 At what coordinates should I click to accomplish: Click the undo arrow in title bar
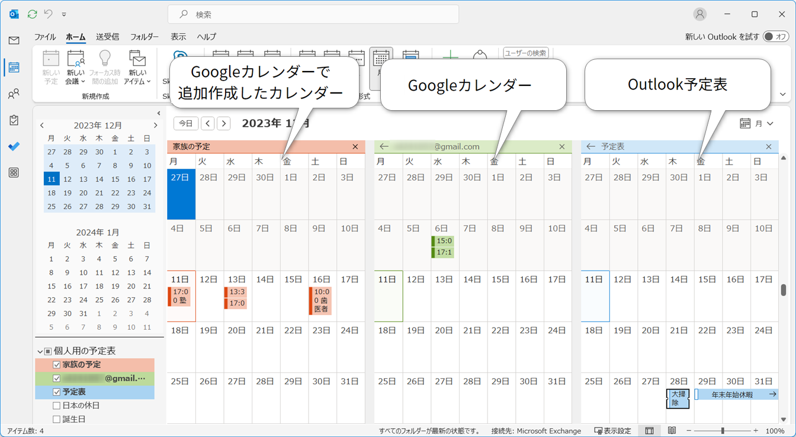[x=48, y=14]
